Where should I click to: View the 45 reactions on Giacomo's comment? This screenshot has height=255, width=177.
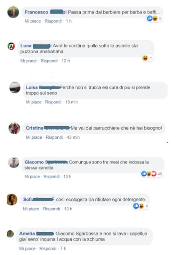152,174
